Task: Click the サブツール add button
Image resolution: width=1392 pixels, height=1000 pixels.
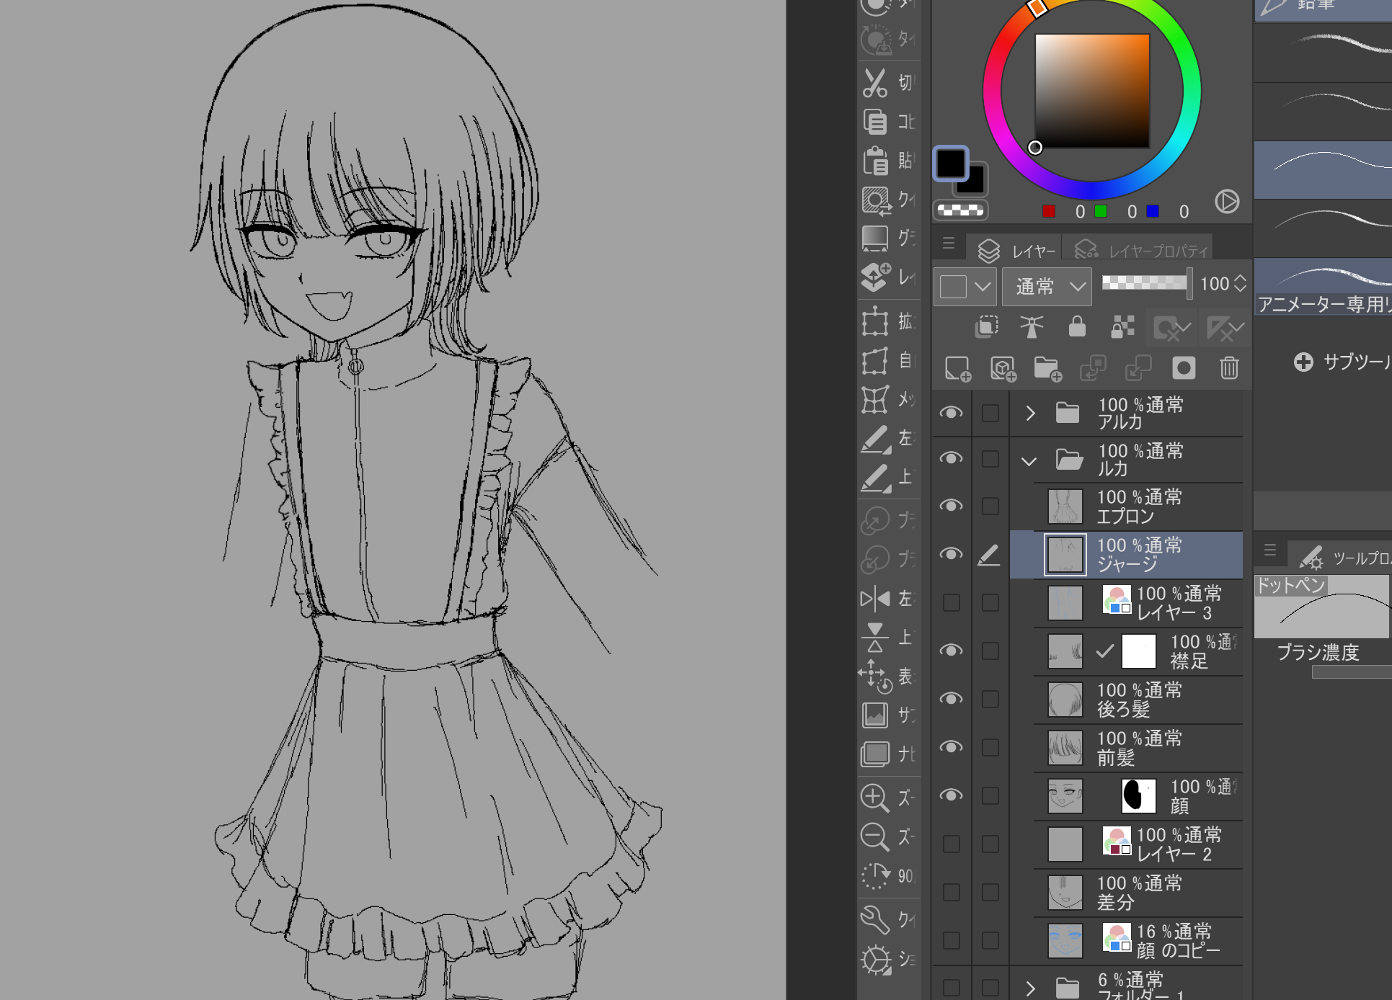Action: [1303, 362]
